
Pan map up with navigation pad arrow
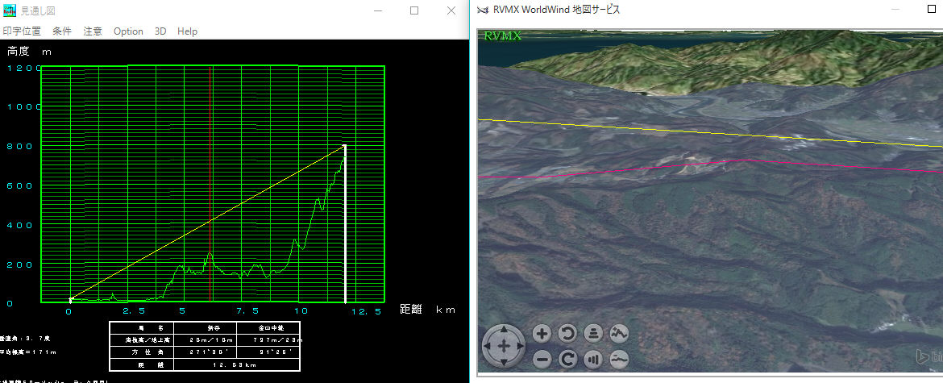[504, 331]
